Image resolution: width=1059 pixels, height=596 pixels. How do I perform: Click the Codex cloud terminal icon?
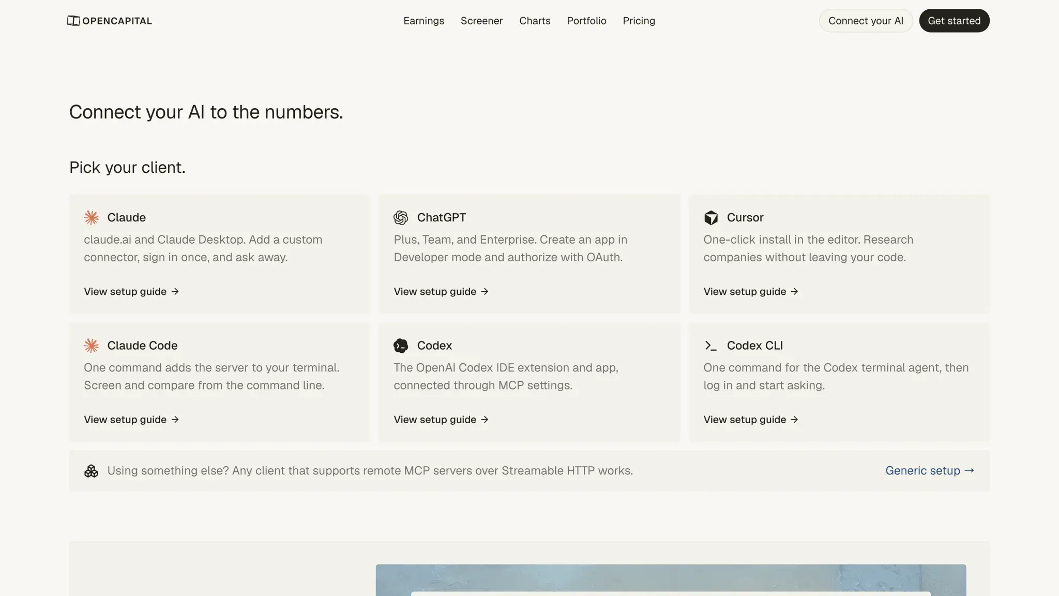point(401,346)
